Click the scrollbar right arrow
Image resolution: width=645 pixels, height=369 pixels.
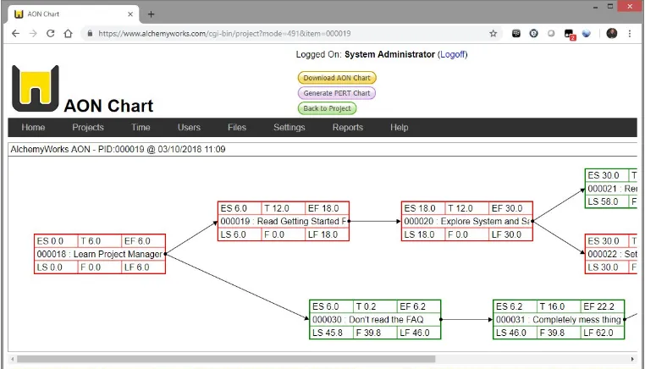coord(632,359)
